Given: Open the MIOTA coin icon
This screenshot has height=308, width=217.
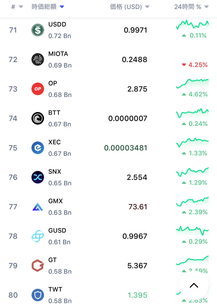Looking at the screenshot, I should pyautogui.click(x=38, y=59).
